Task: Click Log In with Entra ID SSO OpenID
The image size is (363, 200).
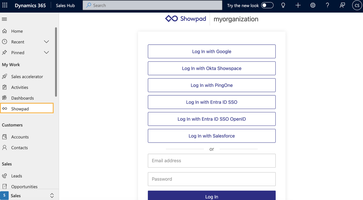Action: (212, 119)
